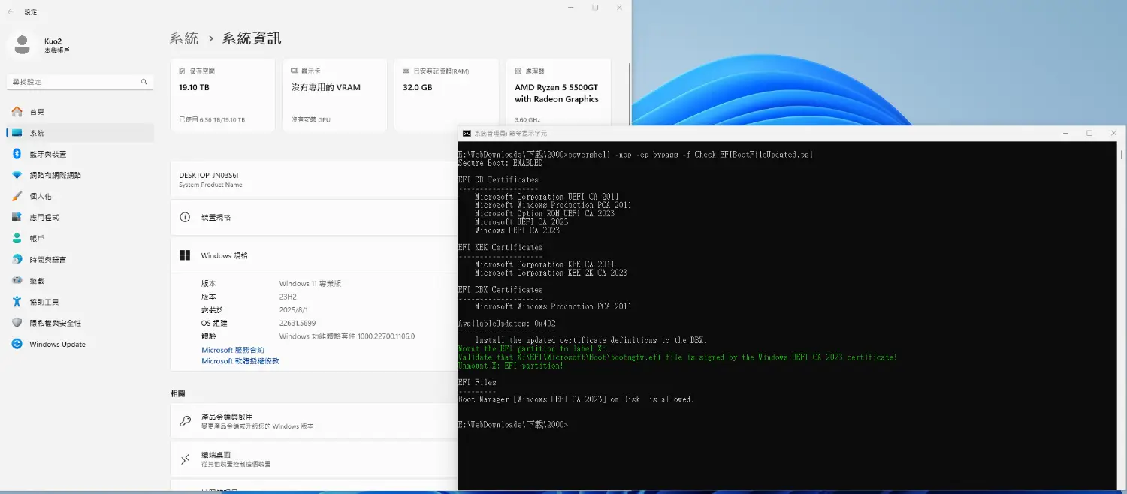The height and width of the screenshot is (494, 1127).
Task: Open the Accessibility figure icon
Action: click(x=17, y=301)
